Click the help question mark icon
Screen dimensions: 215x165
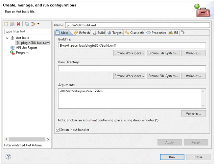pos(8,157)
